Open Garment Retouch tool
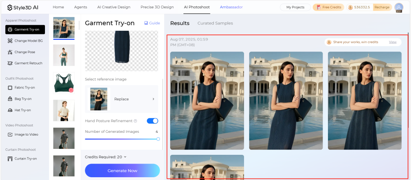Viewport: 411px width, 180px height. coord(25,63)
